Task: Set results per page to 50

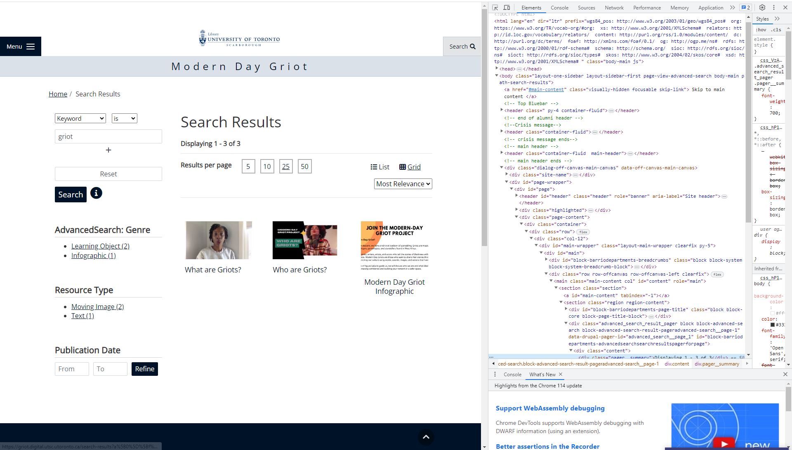Action: point(305,166)
